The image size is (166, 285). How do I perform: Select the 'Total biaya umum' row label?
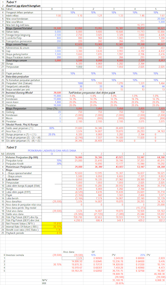pyautogui.click(x=17, y=61)
